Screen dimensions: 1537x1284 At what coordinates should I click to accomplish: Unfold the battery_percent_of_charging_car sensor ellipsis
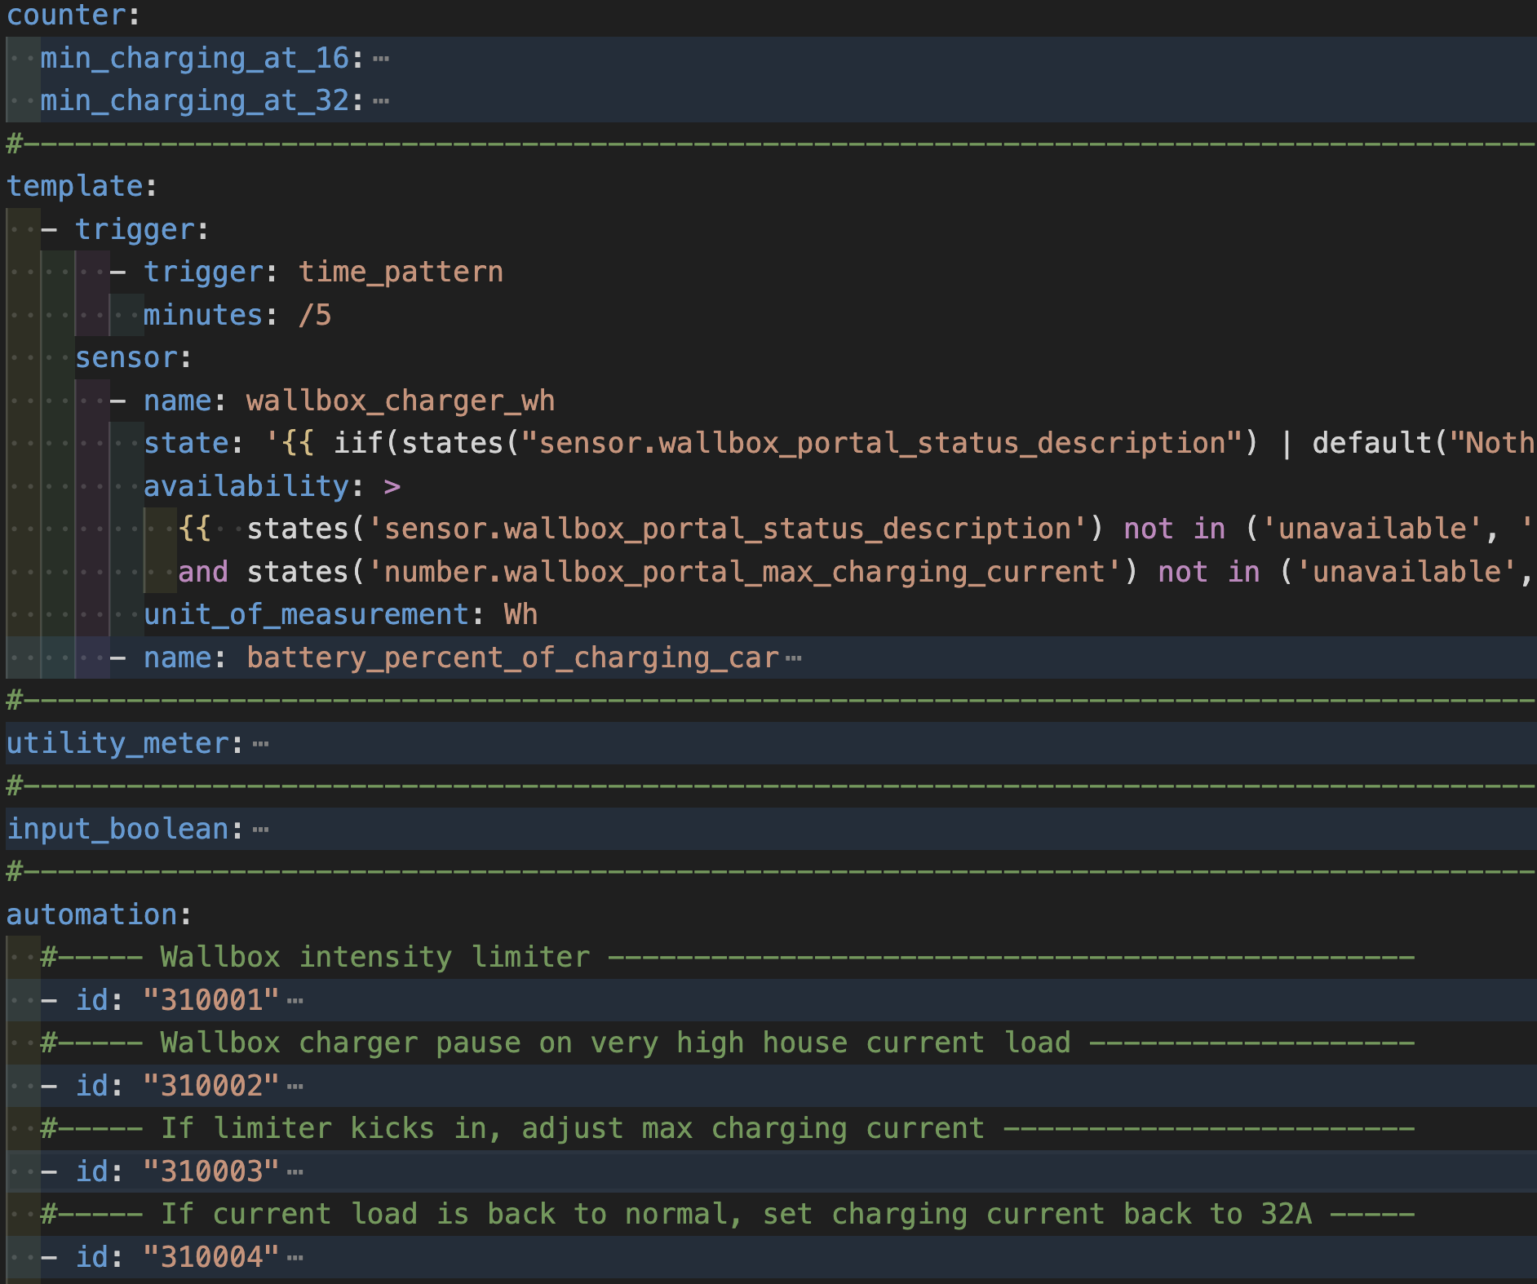pyautogui.click(x=793, y=658)
